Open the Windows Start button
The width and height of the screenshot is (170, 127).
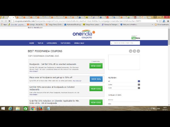coord(3,108)
